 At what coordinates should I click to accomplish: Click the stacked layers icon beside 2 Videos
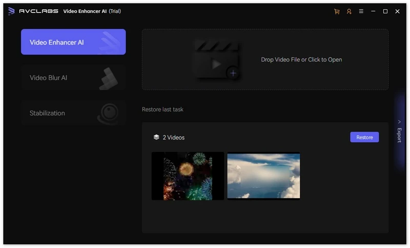pyautogui.click(x=156, y=137)
